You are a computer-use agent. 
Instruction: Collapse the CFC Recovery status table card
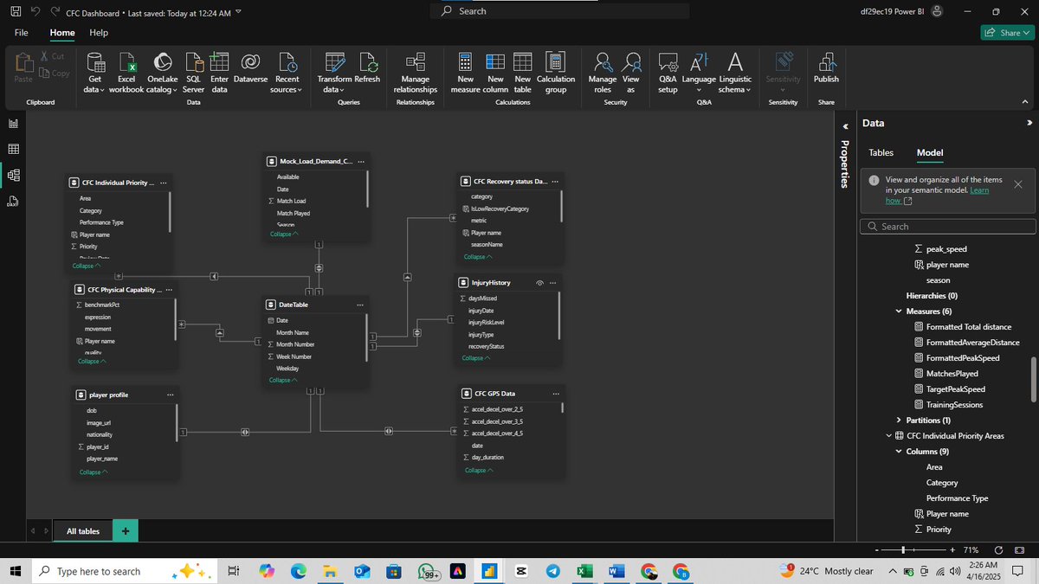click(478, 256)
